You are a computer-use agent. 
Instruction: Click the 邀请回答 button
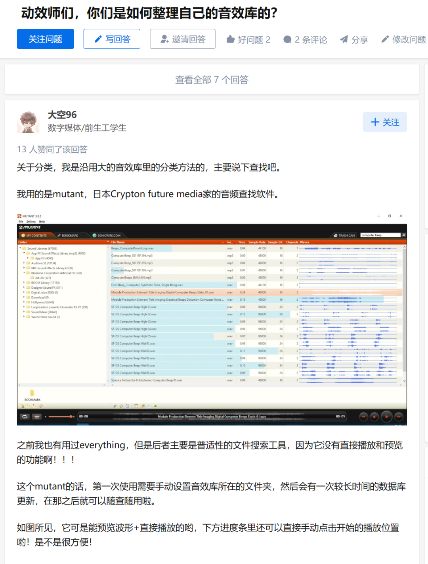click(x=183, y=39)
